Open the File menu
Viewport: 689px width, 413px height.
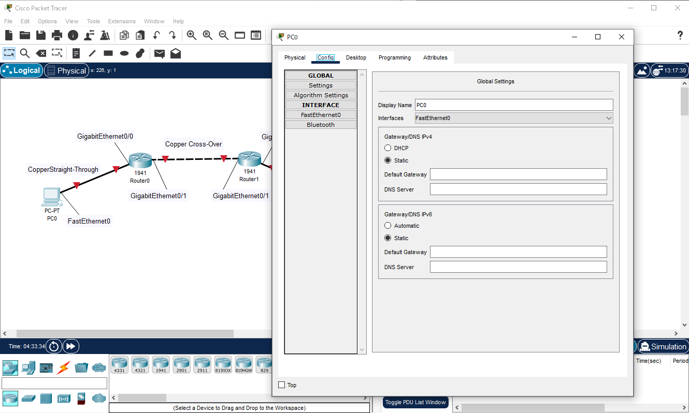pyautogui.click(x=8, y=21)
